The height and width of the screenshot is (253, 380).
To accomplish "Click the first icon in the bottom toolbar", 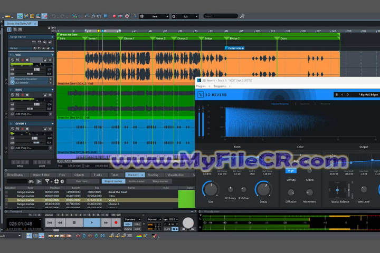I will pyautogui.click(x=29, y=236).
